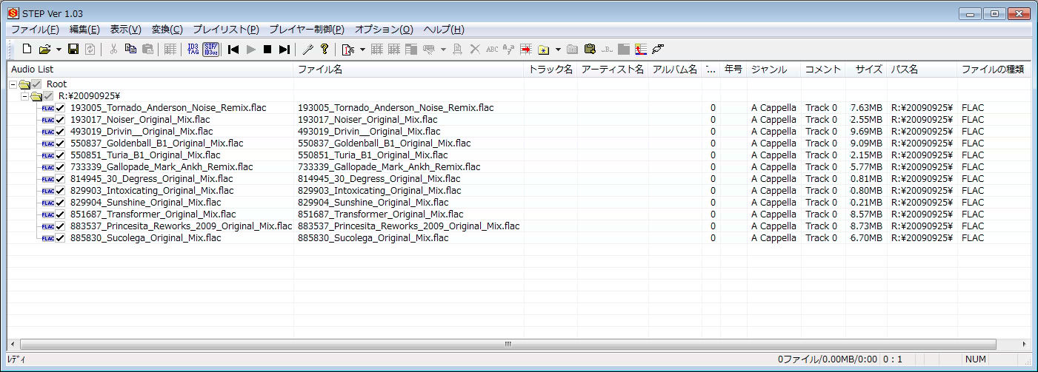Open dropdown arrow beside numbered document icon
Image resolution: width=1038 pixels, height=372 pixels.
(x=362, y=50)
